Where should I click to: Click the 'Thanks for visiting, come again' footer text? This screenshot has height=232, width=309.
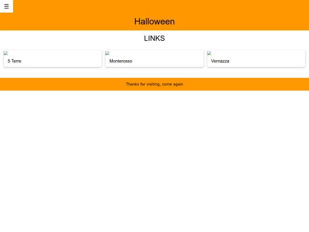pos(154,84)
